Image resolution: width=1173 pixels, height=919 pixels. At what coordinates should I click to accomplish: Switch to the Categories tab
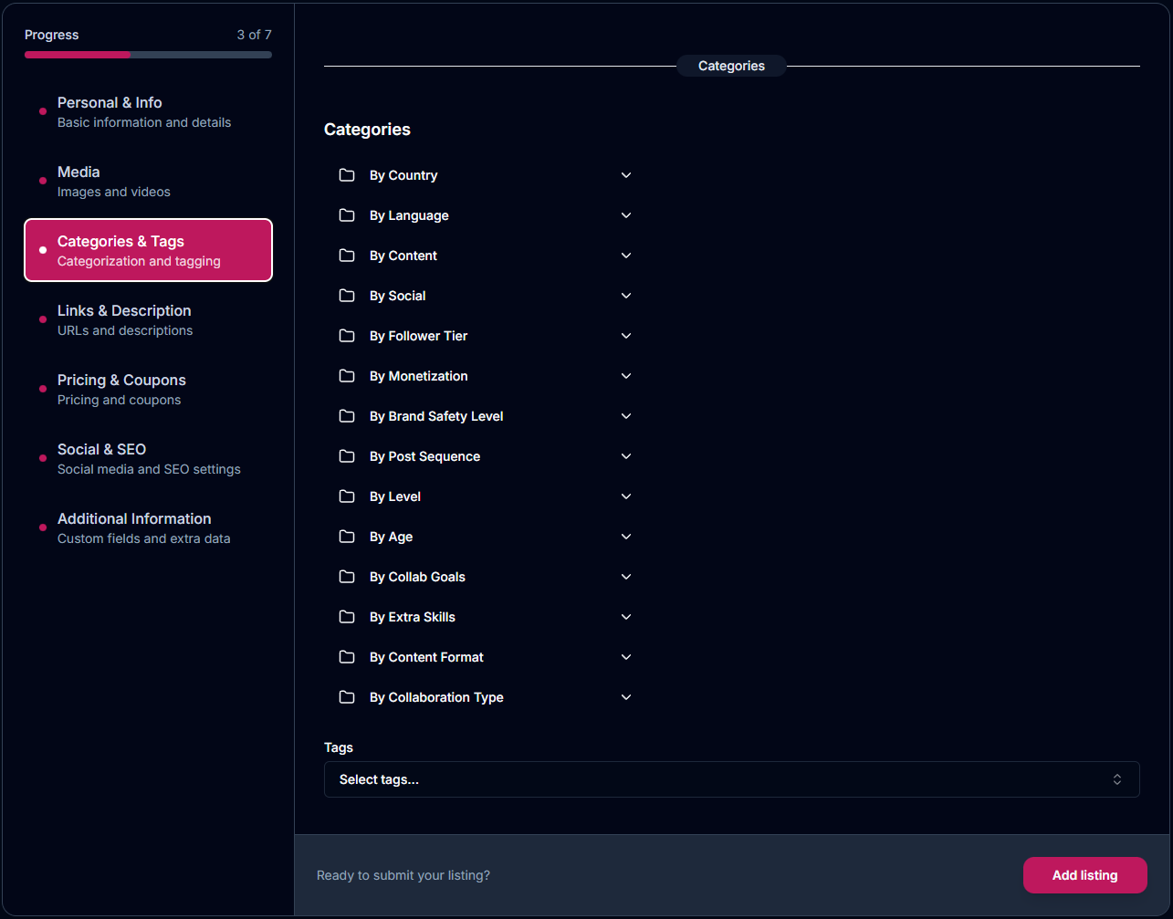(x=731, y=65)
